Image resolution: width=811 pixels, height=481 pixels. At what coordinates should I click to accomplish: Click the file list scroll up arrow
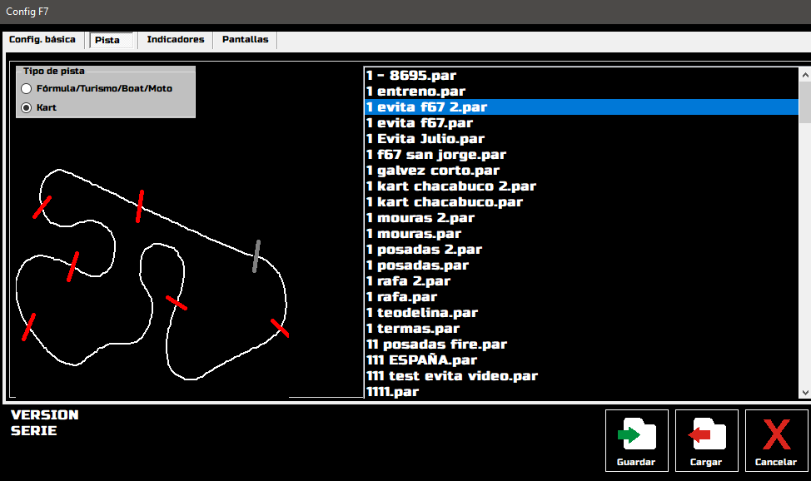(805, 75)
